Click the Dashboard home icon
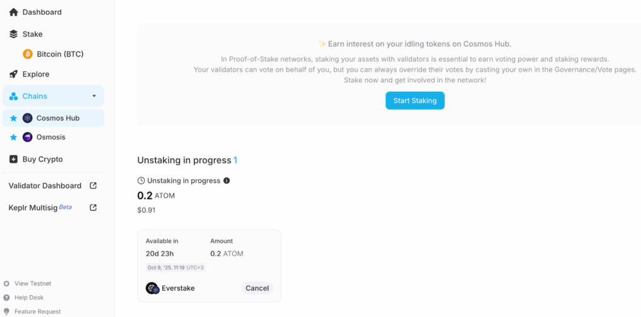The height and width of the screenshot is (317, 641). pyautogui.click(x=14, y=12)
